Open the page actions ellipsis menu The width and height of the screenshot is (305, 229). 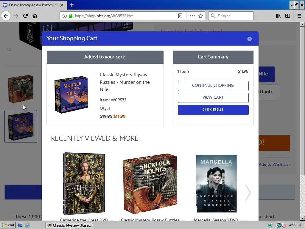click(192, 16)
